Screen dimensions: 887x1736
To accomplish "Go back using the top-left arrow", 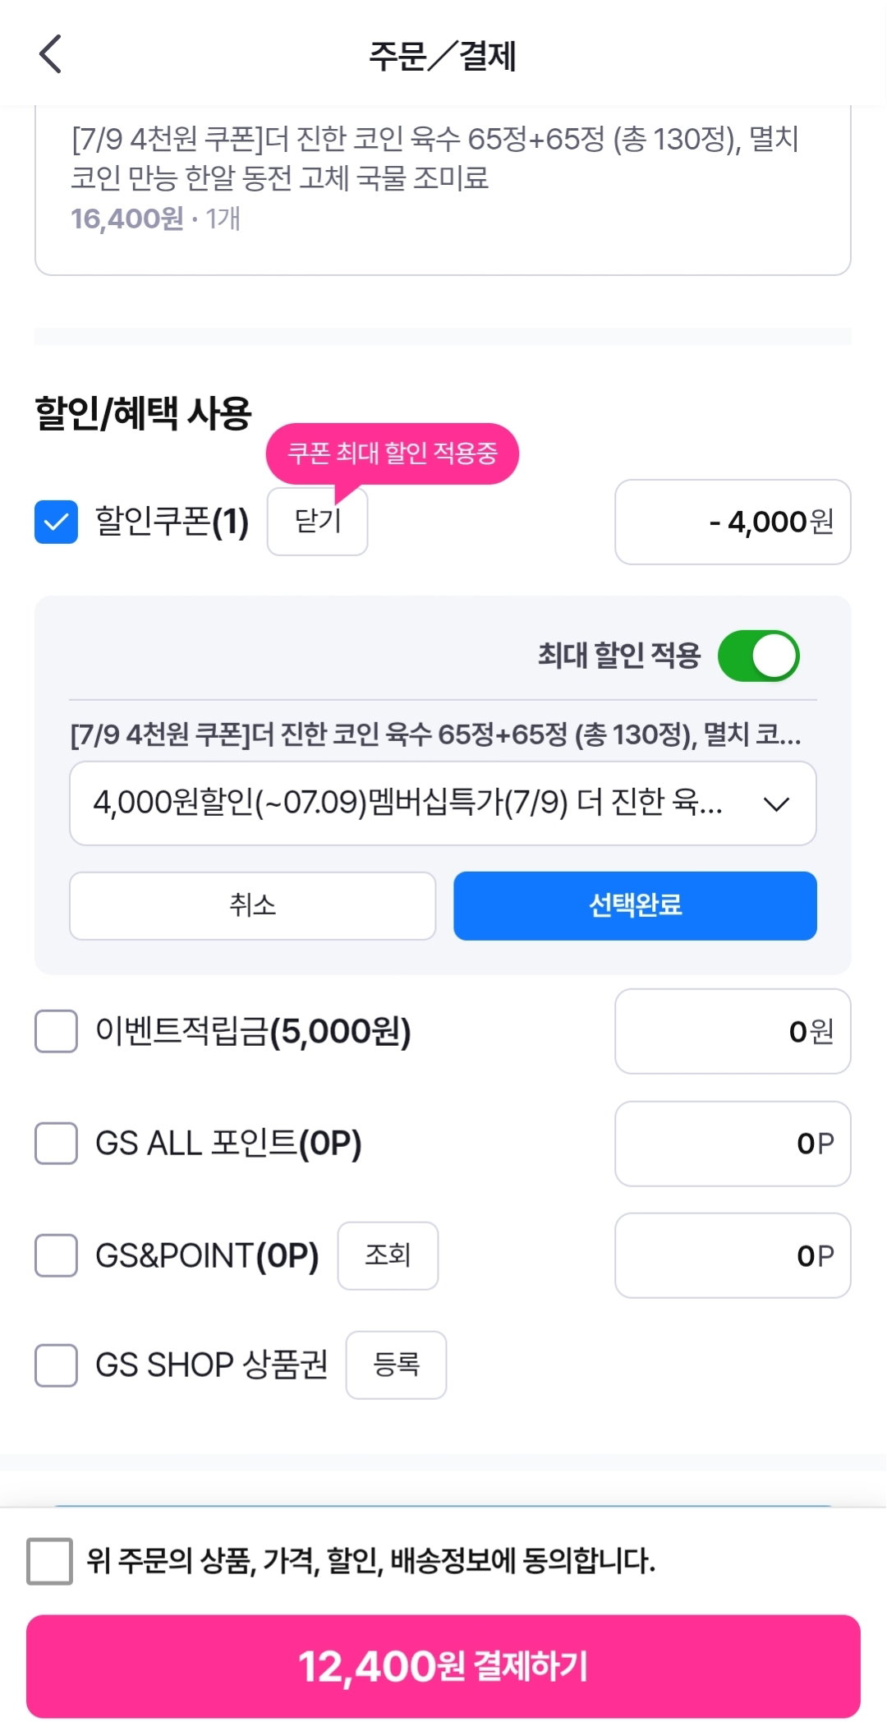I will [x=51, y=54].
